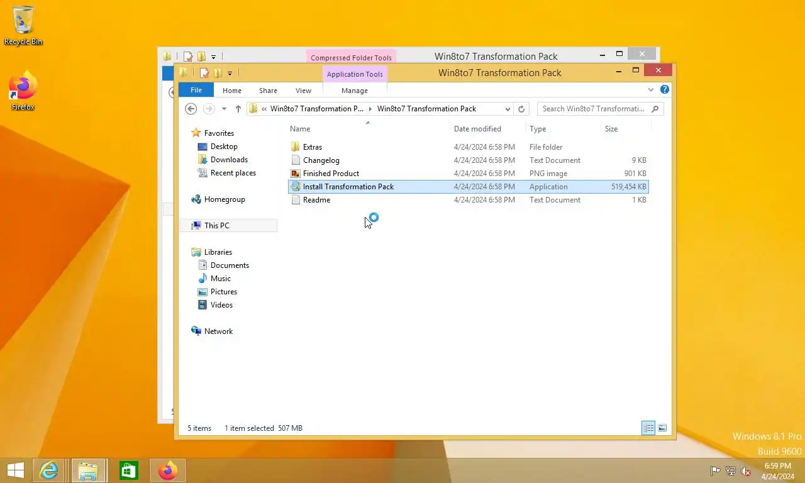Viewport: 805px width, 483px height.
Task: Click the muted volume tray icon
Action: pos(746,471)
